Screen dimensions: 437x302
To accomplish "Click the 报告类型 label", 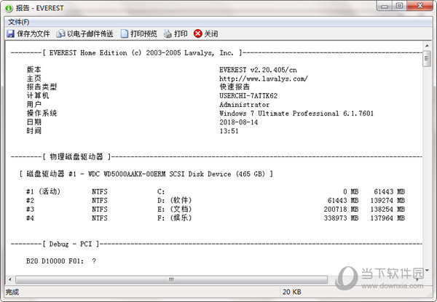I will click(x=42, y=87).
